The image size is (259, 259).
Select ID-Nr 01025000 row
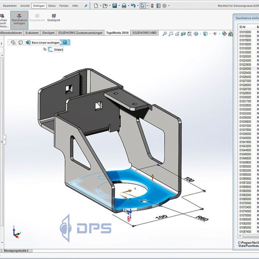pyautogui.click(x=248, y=69)
